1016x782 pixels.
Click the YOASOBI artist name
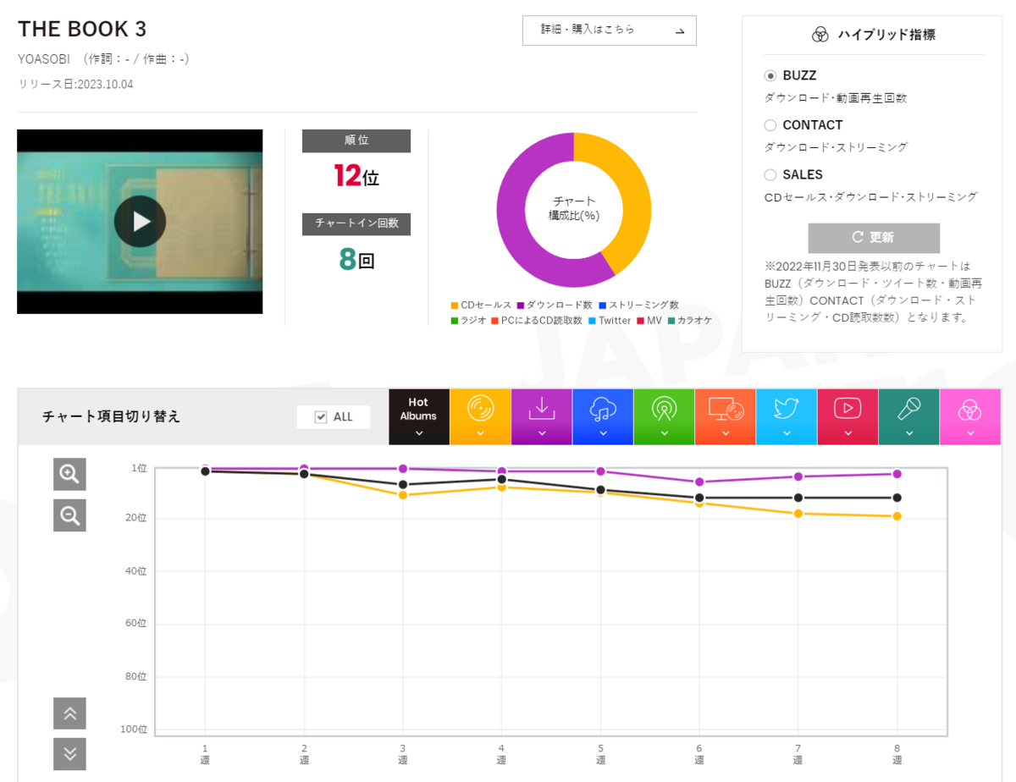pyautogui.click(x=43, y=59)
